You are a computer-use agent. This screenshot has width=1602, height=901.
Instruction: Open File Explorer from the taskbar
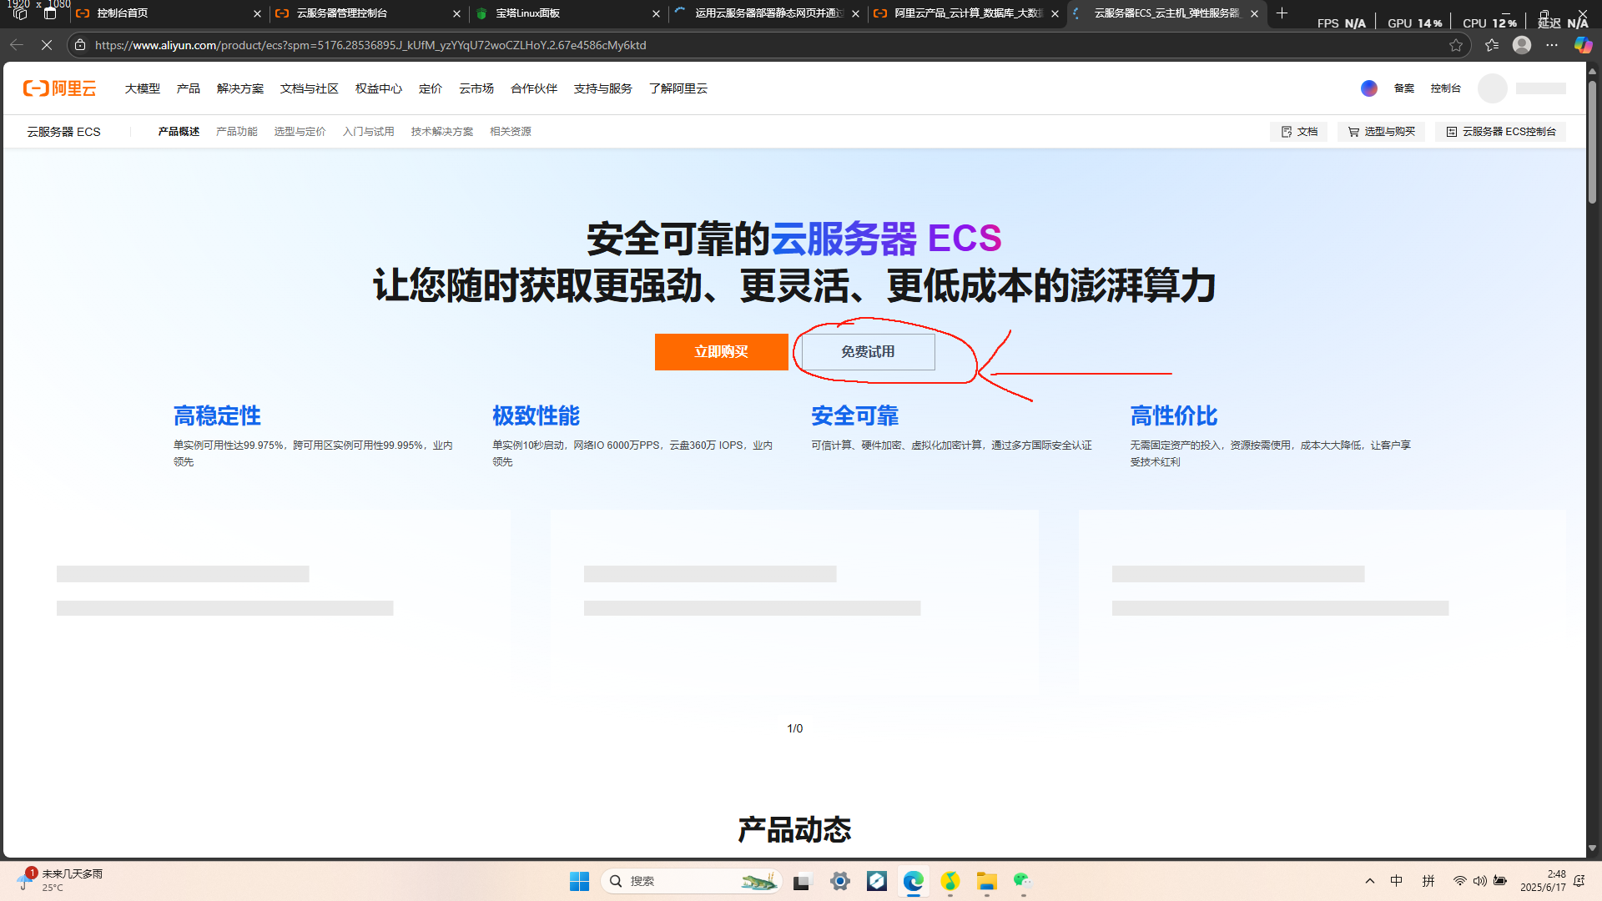click(987, 881)
